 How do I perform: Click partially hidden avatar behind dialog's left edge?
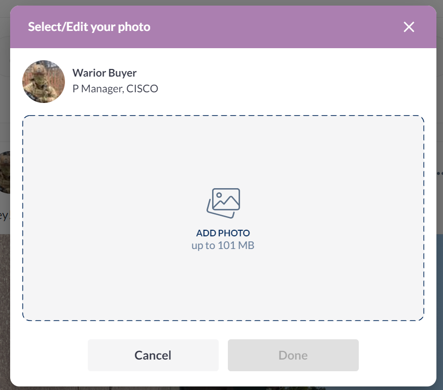point(5,172)
